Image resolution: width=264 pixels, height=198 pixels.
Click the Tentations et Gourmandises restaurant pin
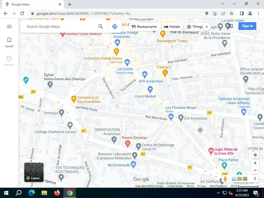(x=74, y=99)
